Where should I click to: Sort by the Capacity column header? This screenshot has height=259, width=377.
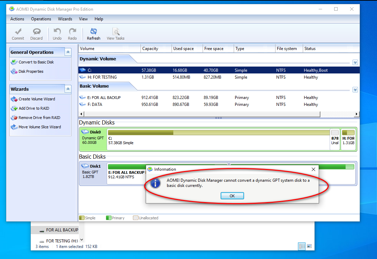[156, 49]
